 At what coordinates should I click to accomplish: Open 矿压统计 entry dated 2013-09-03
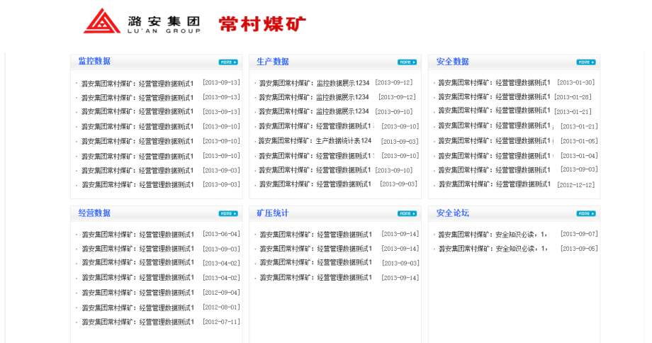coord(315,263)
